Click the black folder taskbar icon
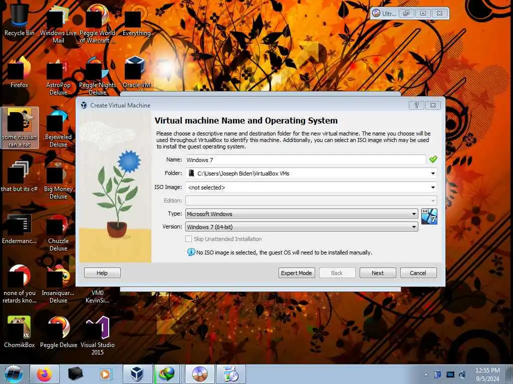Viewport: 513px width, 384px height. point(75,374)
